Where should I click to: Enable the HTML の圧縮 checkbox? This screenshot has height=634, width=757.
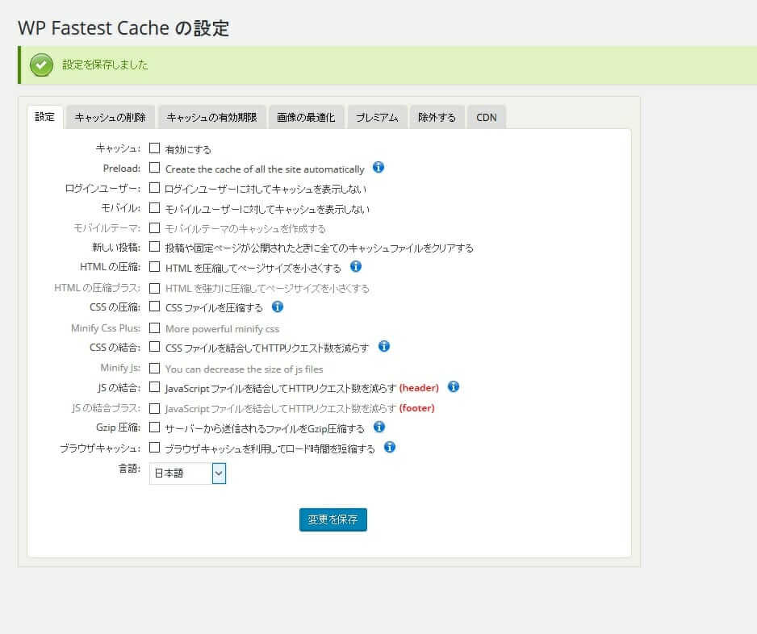pyautogui.click(x=154, y=266)
